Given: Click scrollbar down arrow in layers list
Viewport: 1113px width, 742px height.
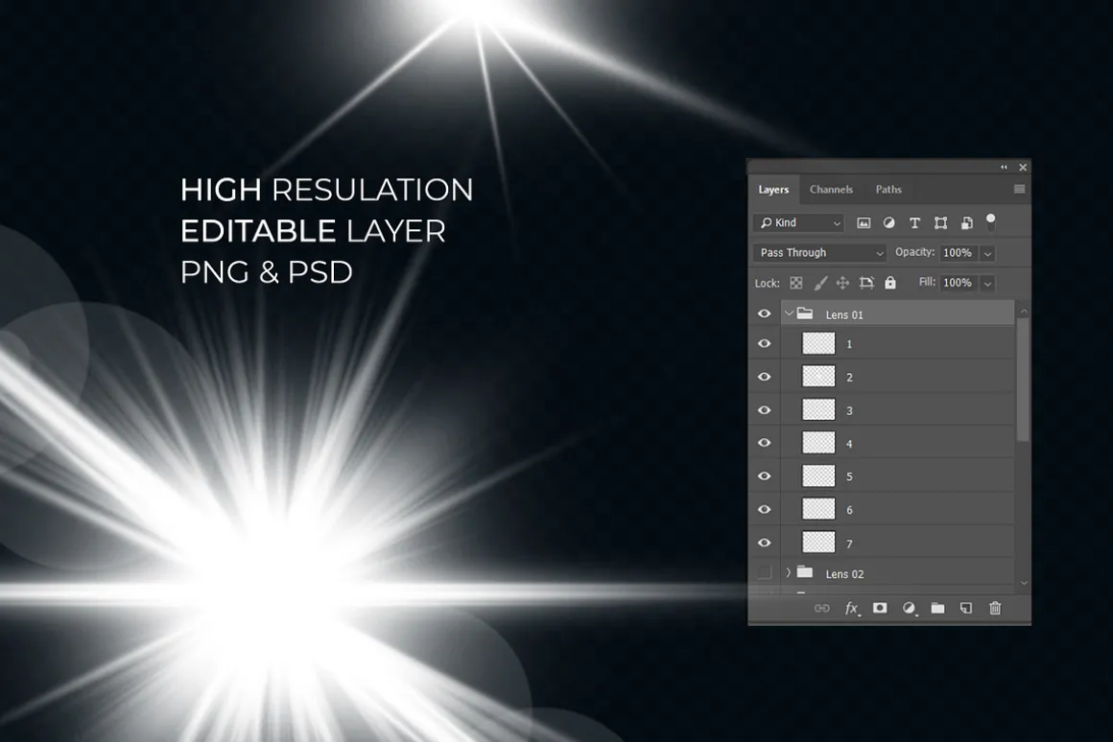Looking at the screenshot, I should coord(1024,583).
